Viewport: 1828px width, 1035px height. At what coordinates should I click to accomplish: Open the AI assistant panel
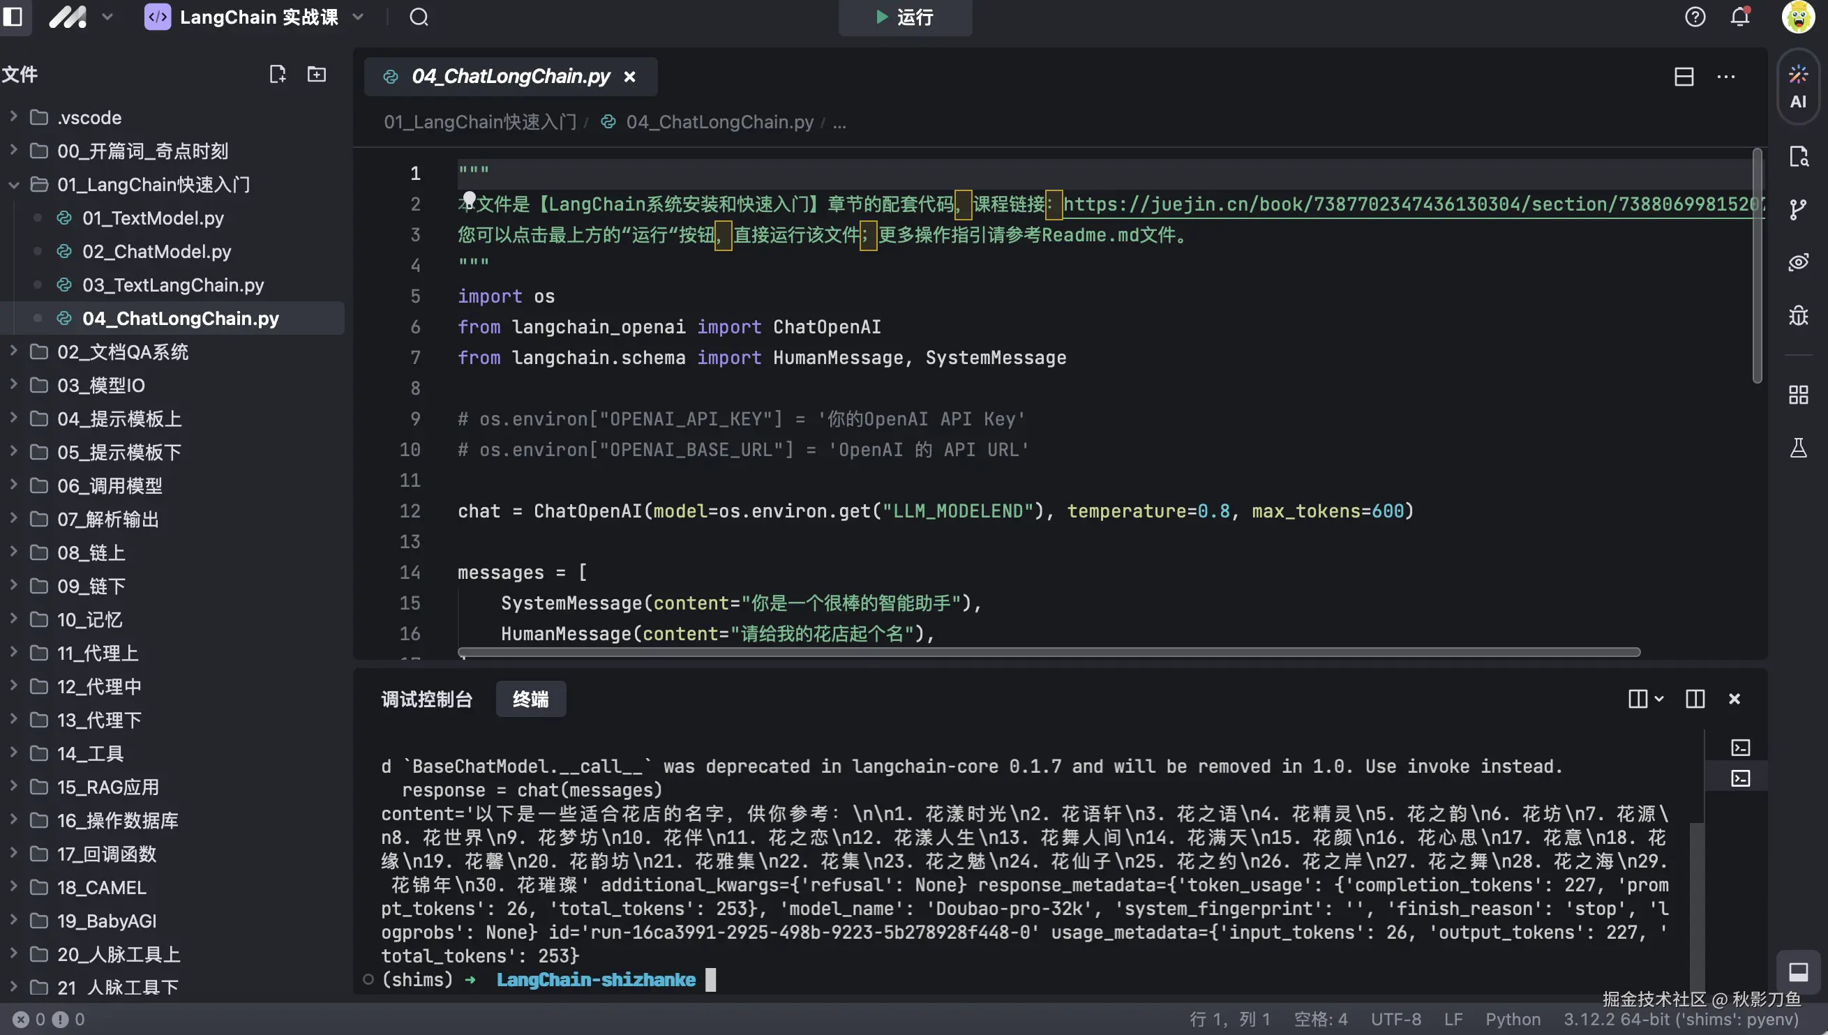click(x=1798, y=86)
